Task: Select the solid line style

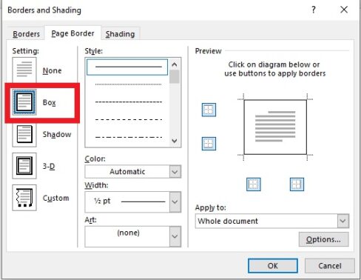Action: [x=127, y=67]
